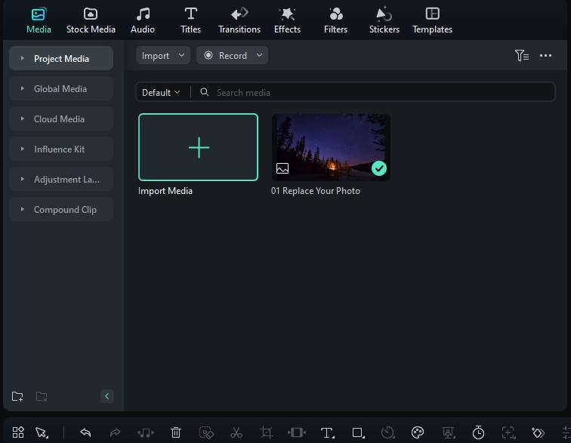Delete the clip with the trash icon
This screenshot has width=571, height=443.
[x=176, y=432]
